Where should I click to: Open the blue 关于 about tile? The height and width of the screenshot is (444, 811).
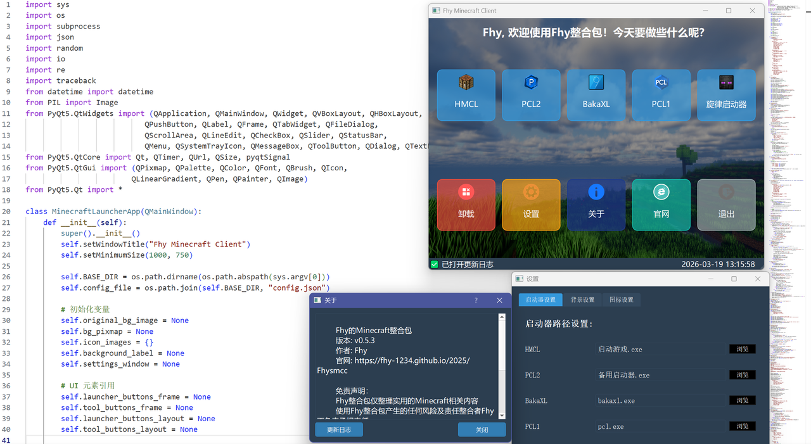[x=596, y=205]
